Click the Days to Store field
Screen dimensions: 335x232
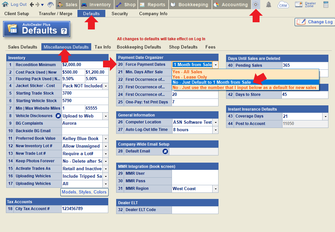coord(305,95)
